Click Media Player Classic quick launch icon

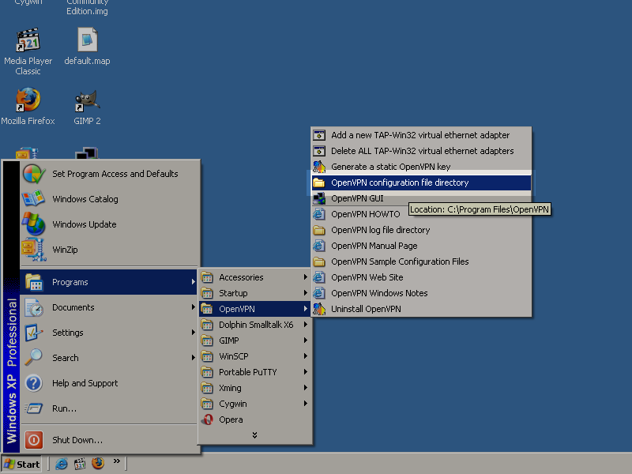coord(80,464)
